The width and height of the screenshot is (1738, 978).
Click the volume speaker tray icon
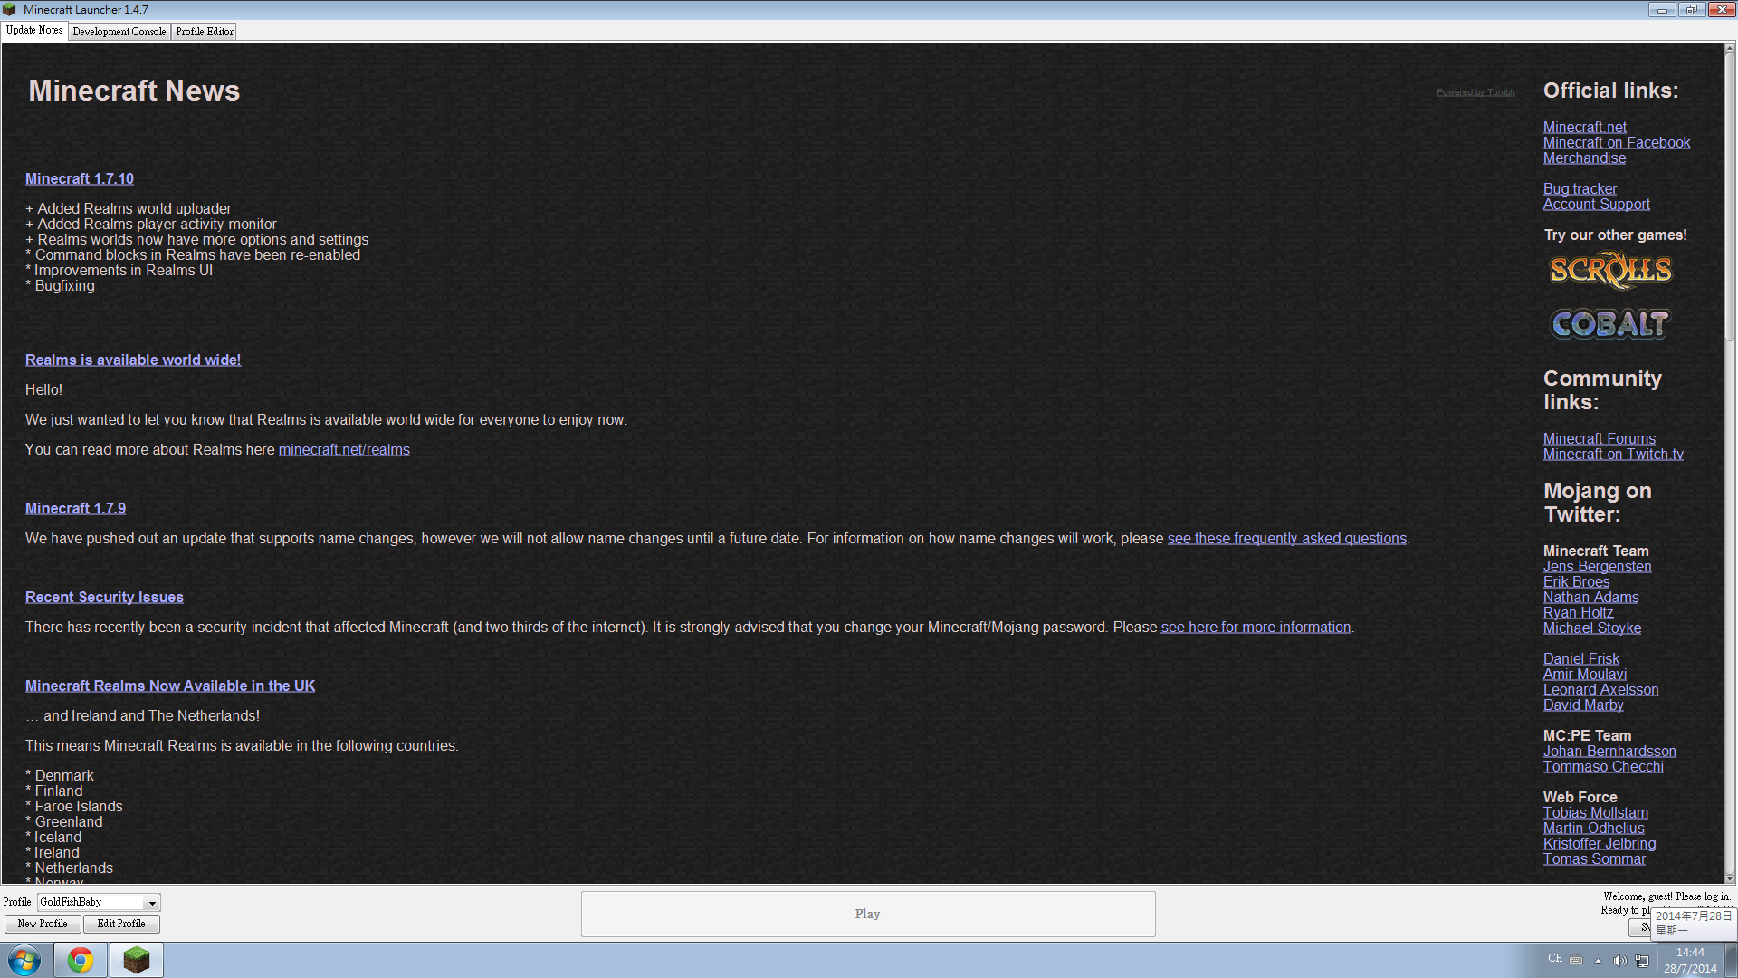1619,960
